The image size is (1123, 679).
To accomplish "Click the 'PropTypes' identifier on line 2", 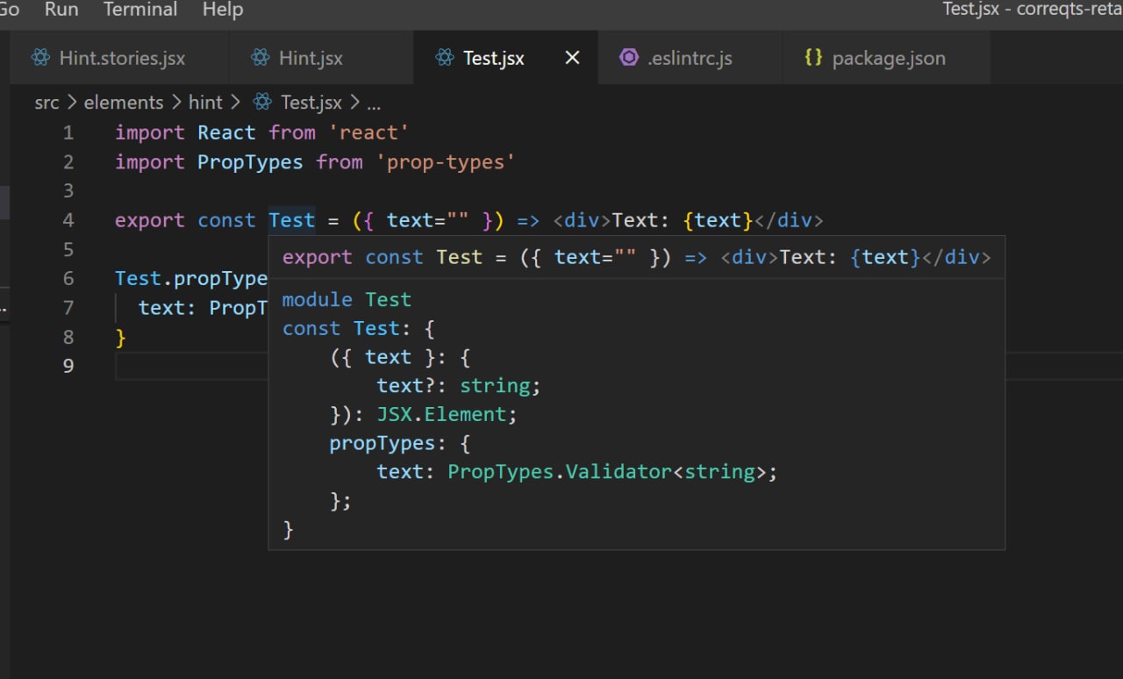I will click(250, 162).
